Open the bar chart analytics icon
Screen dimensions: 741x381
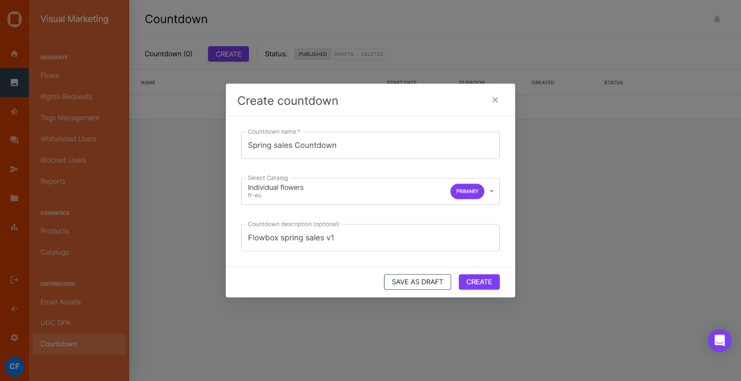[x=14, y=227]
